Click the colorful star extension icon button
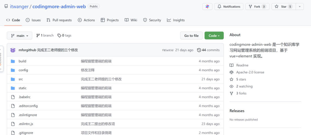 207,7
